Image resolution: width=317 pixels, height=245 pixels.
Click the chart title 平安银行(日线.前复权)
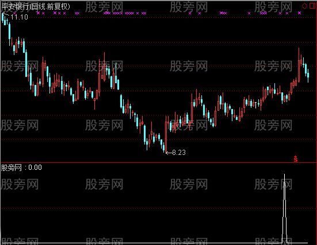point(36,7)
